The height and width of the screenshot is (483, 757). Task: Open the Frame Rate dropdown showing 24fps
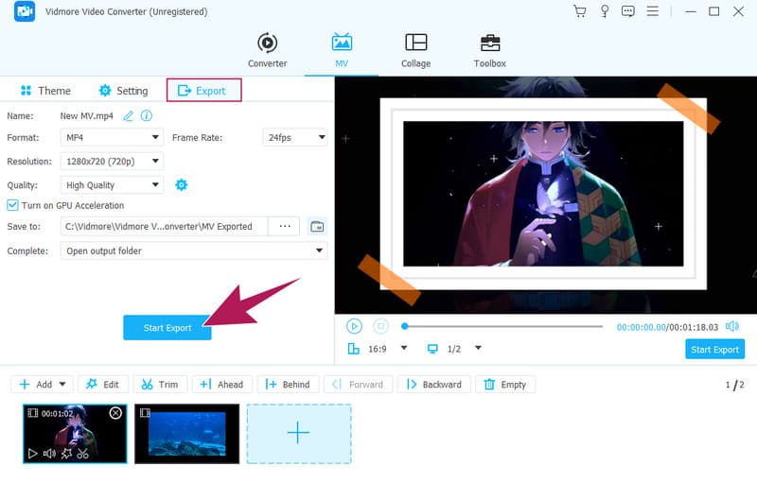294,138
